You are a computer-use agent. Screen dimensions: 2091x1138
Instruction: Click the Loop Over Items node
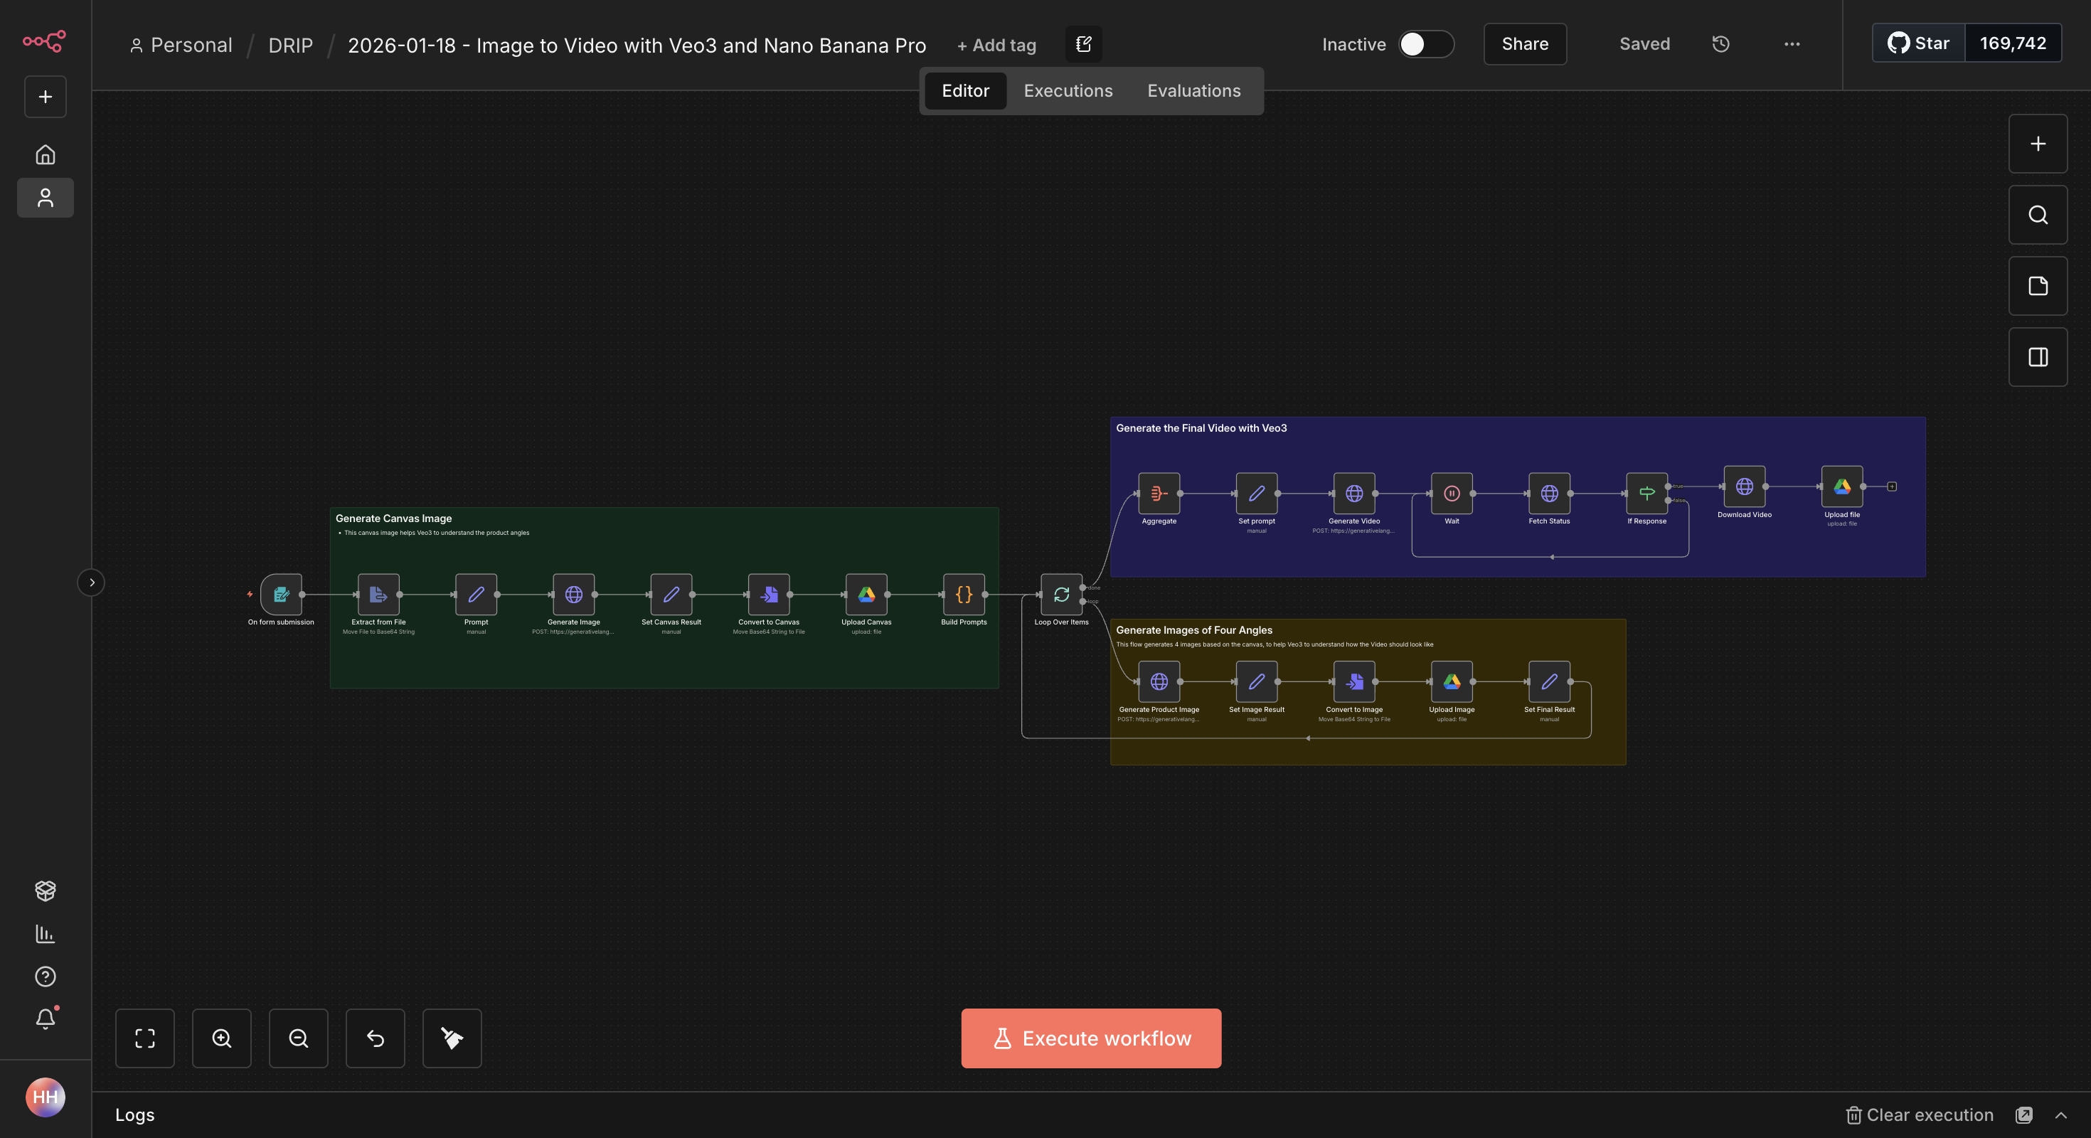point(1061,595)
